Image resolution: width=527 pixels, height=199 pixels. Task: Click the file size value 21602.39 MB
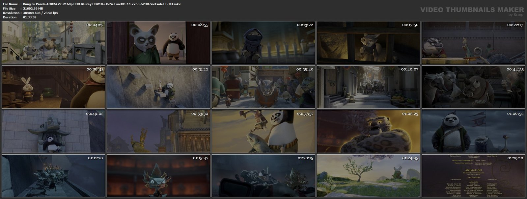tap(33, 9)
